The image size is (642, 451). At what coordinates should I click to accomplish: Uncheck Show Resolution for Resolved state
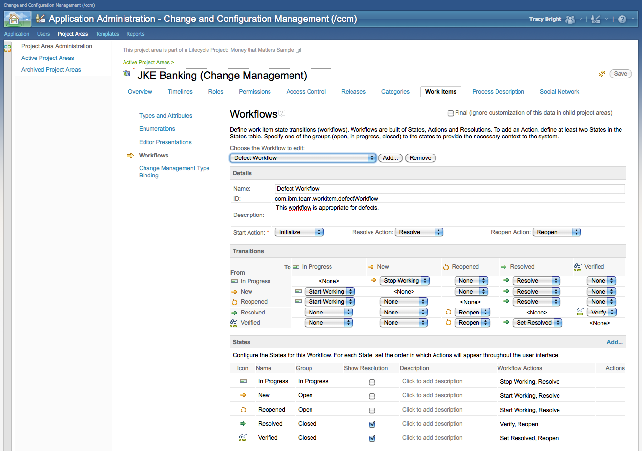372,424
